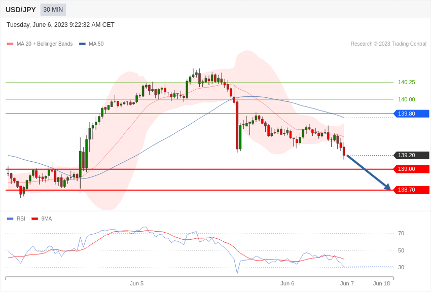Click the Jun 6 date axis label
Viewport: 431px width, 292px height.
[287, 283]
